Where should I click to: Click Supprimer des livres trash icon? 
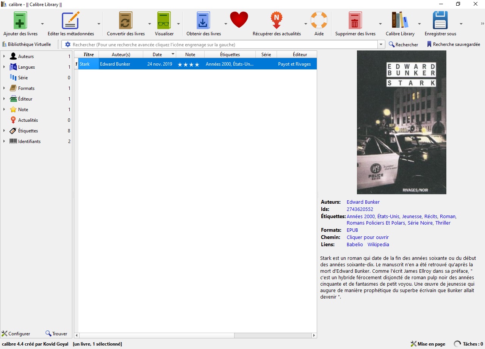(355, 20)
